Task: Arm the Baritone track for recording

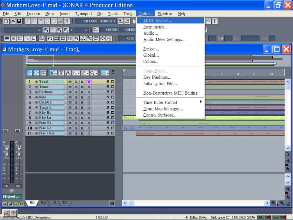Action: pos(82,92)
